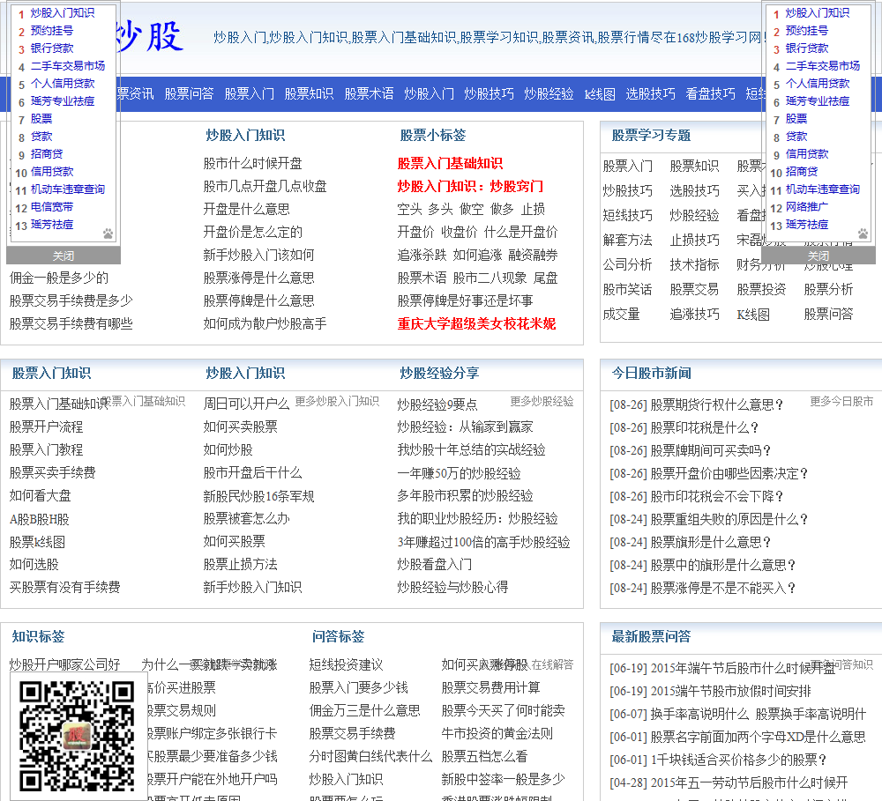
Task: Close the right floating ad with 关闭
Action: [x=818, y=256]
